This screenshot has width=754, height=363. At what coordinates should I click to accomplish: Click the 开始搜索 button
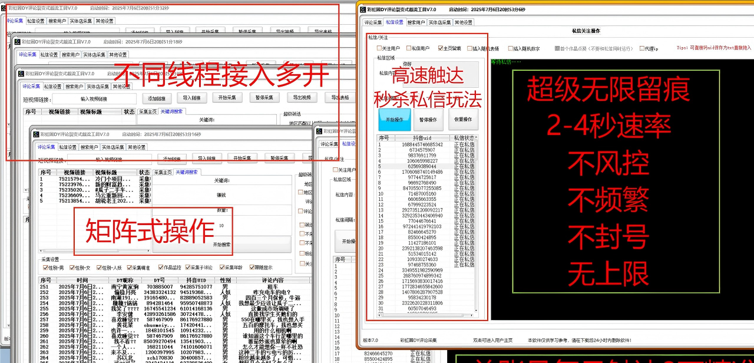(221, 243)
